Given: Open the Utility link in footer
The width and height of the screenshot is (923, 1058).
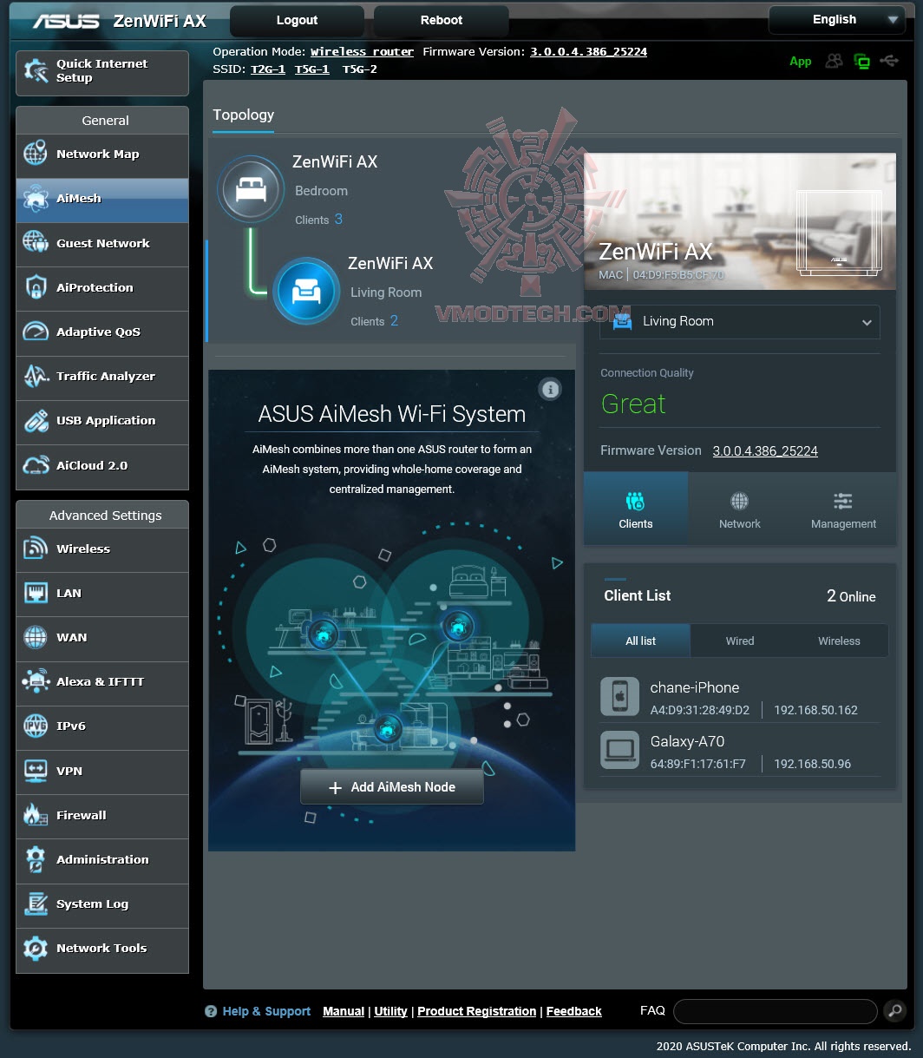Looking at the screenshot, I should (391, 1011).
